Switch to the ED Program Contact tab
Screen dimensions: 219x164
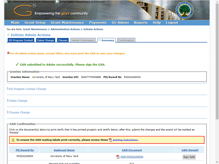21,40
